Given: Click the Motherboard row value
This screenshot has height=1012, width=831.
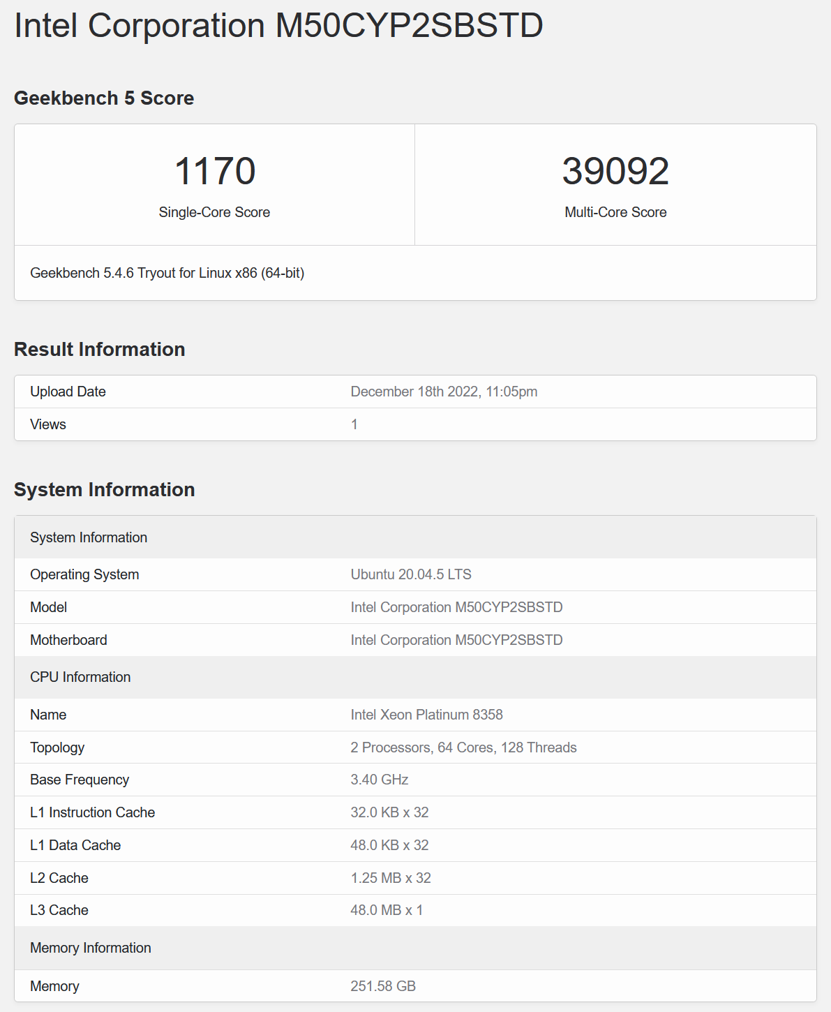Looking at the screenshot, I should (456, 639).
